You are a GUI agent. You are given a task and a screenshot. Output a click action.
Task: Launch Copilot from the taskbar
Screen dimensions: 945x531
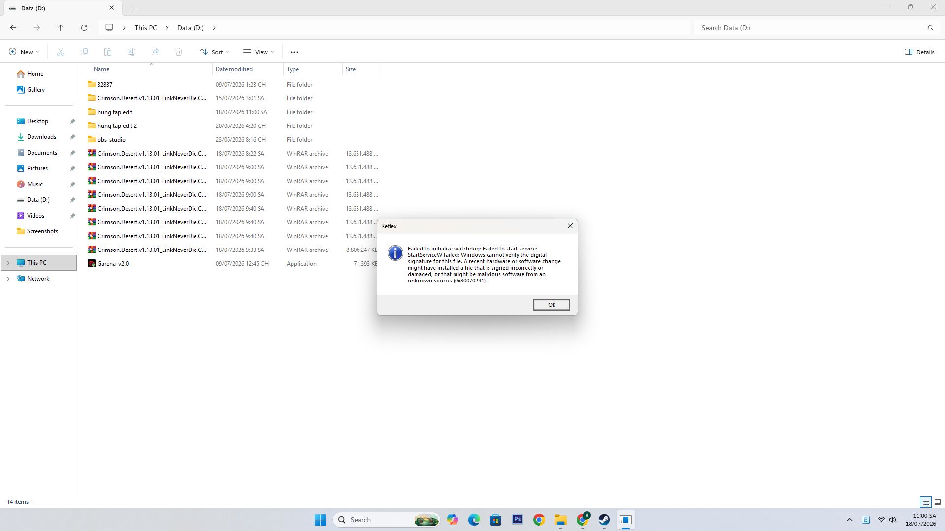(453, 520)
